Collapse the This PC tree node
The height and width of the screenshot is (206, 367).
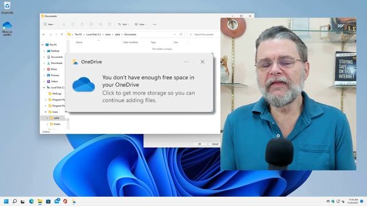(42, 45)
